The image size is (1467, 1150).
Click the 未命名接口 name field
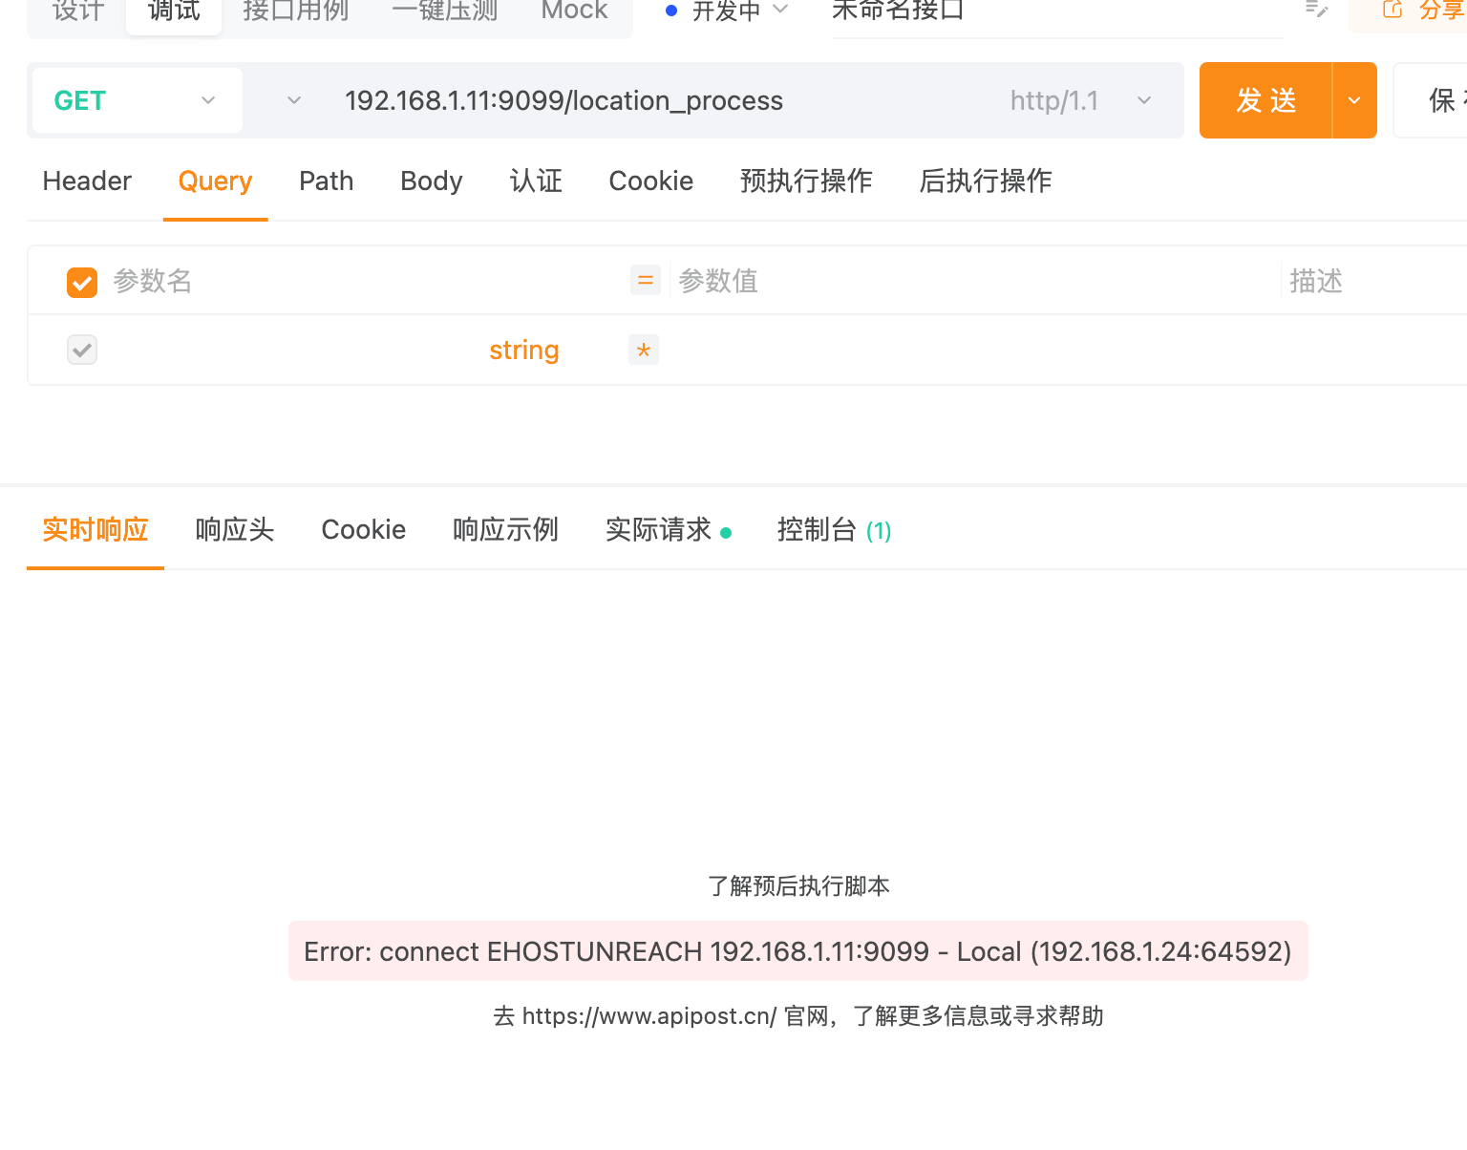click(x=1057, y=13)
